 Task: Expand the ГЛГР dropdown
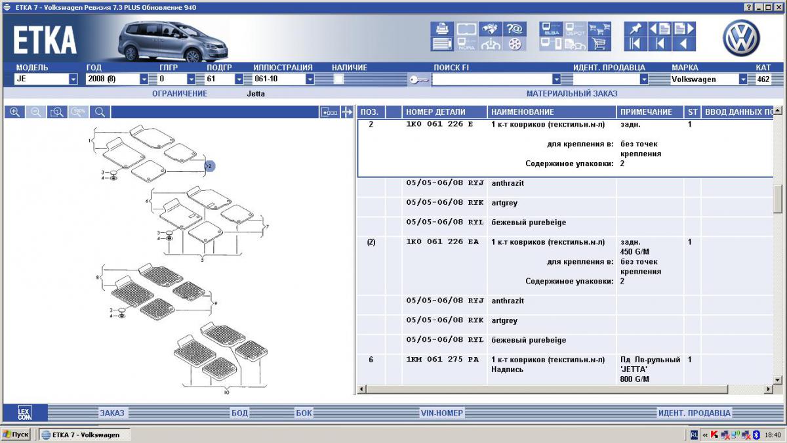coord(192,79)
